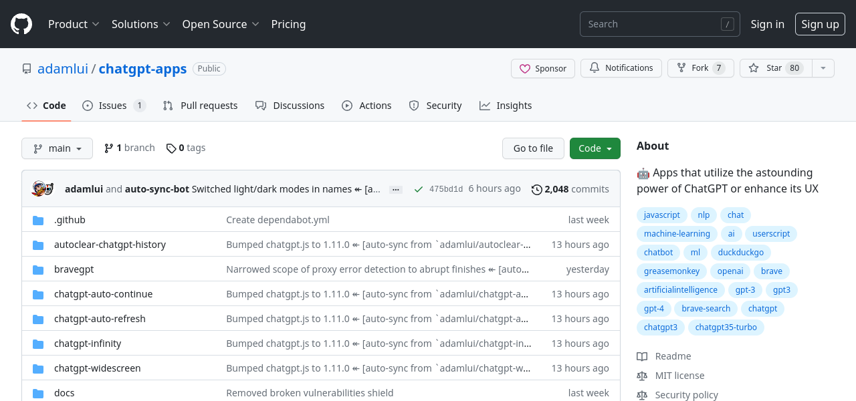Click the adamlui avatar thumbnail
Viewport: 856px width, 401px height.
43,189
